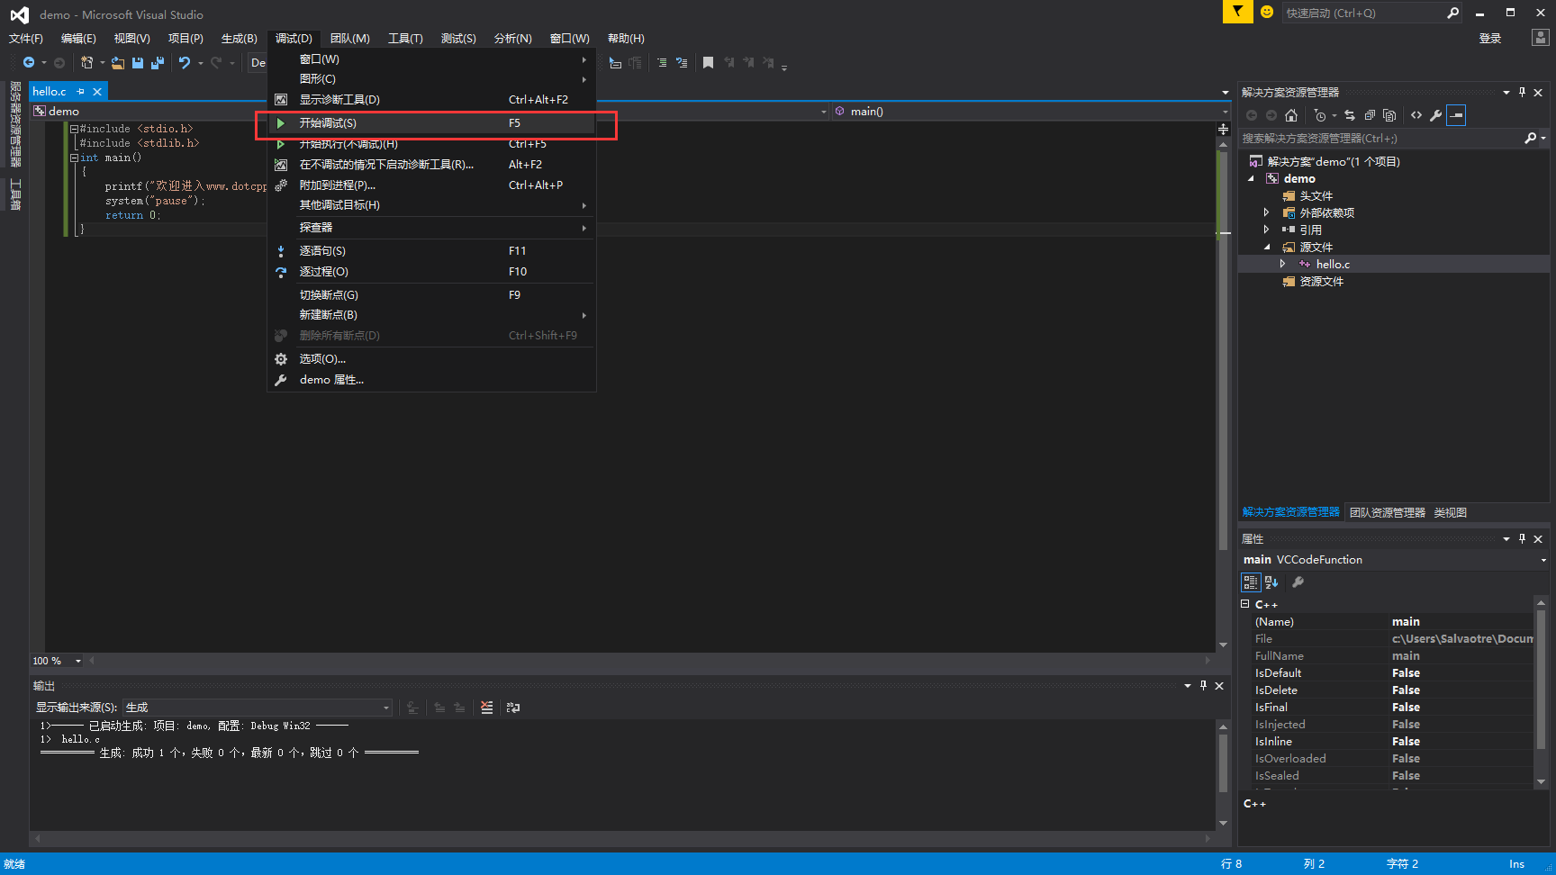
Task: Select the Save All files icon
Action: [x=157, y=62]
